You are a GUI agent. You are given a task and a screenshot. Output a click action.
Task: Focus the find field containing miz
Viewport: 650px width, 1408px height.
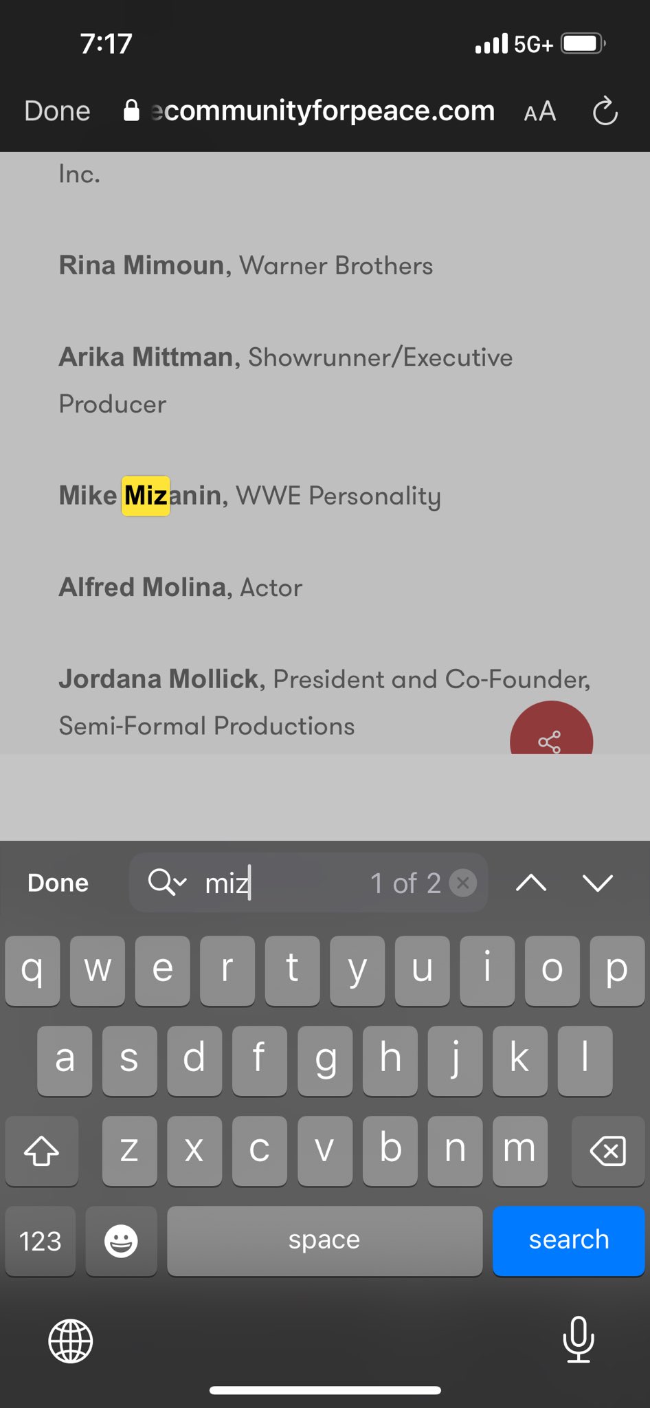click(309, 883)
